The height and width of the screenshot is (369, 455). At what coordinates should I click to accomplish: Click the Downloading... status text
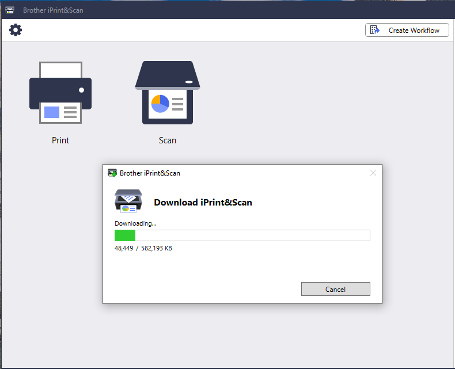tap(135, 223)
